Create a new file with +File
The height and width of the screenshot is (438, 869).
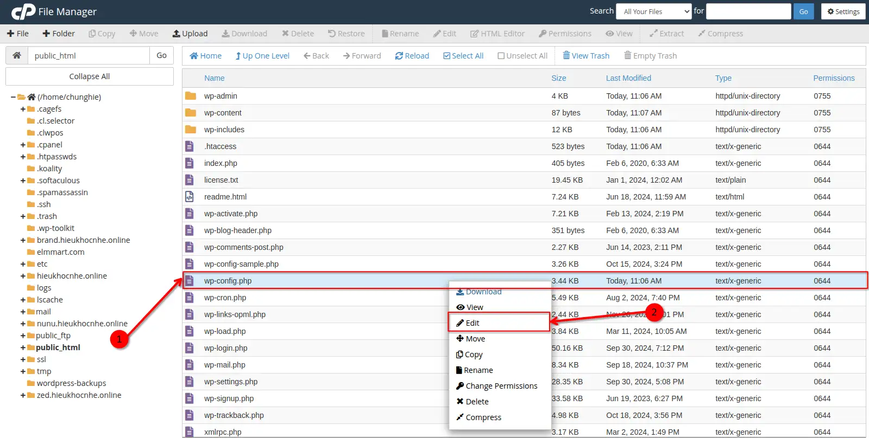coord(18,34)
